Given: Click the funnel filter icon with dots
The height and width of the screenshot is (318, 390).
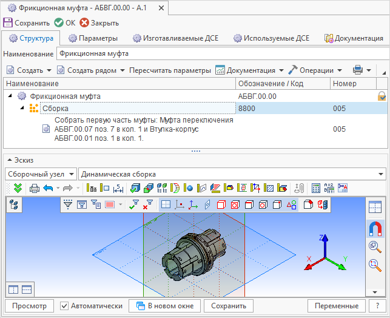Looking at the screenshot, I should [x=68, y=205].
